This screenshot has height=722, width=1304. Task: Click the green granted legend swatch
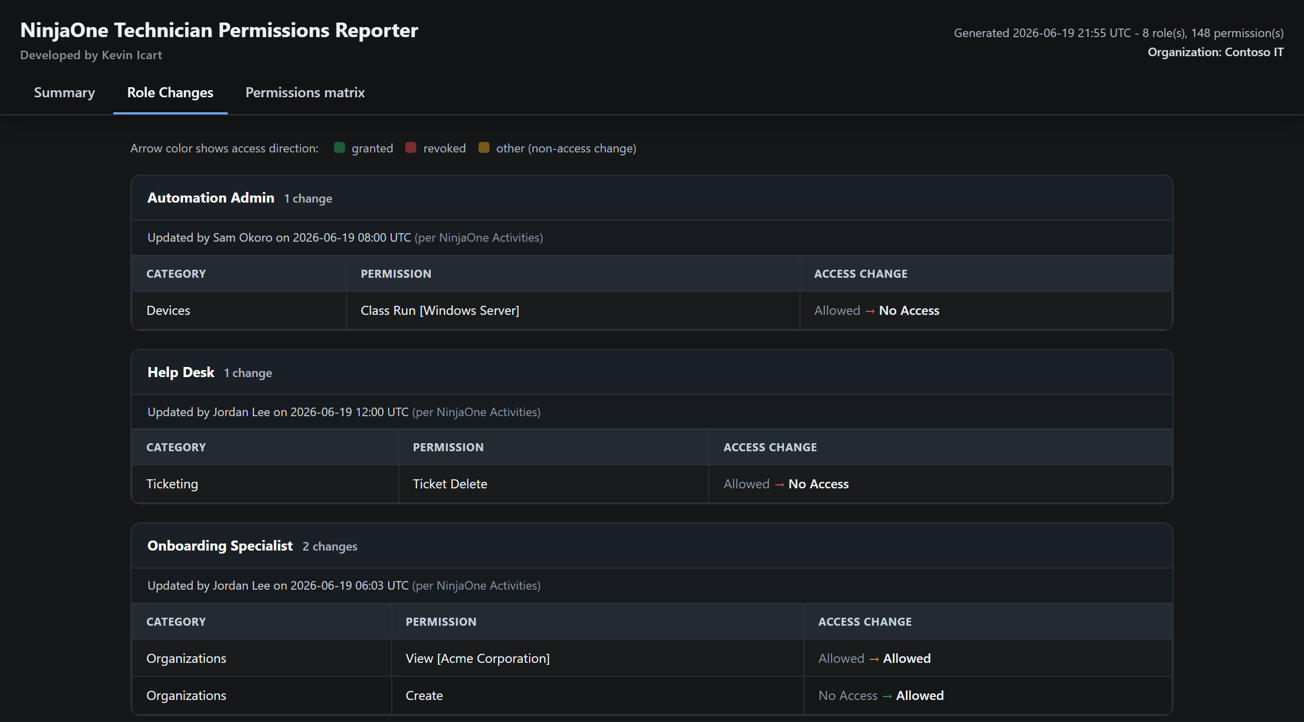340,148
